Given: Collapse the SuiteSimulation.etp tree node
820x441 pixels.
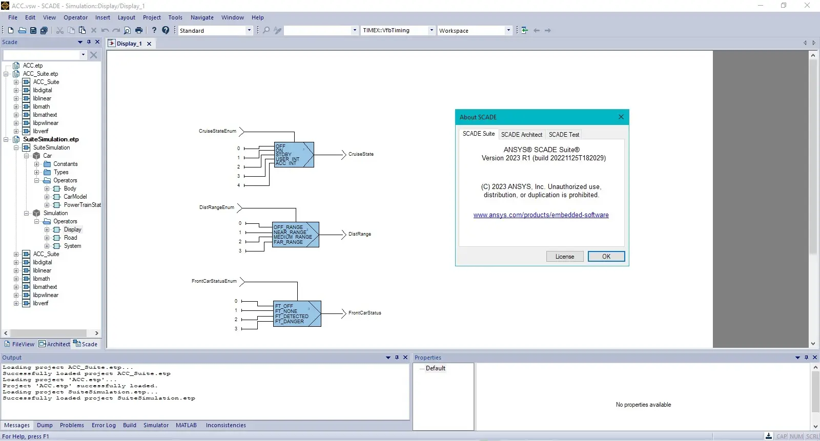Looking at the screenshot, I should coord(6,139).
